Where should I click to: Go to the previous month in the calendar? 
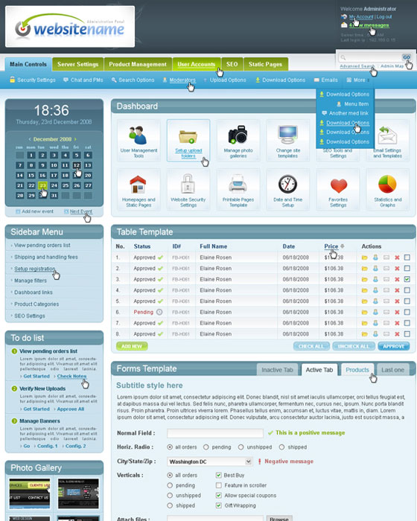coord(30,139)
